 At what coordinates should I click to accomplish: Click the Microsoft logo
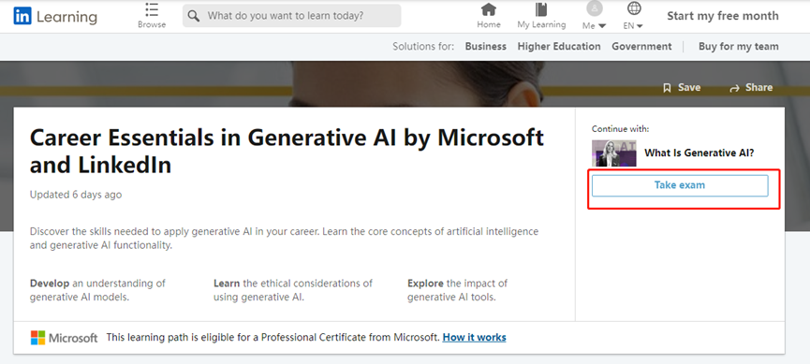(x=37, y=338)
